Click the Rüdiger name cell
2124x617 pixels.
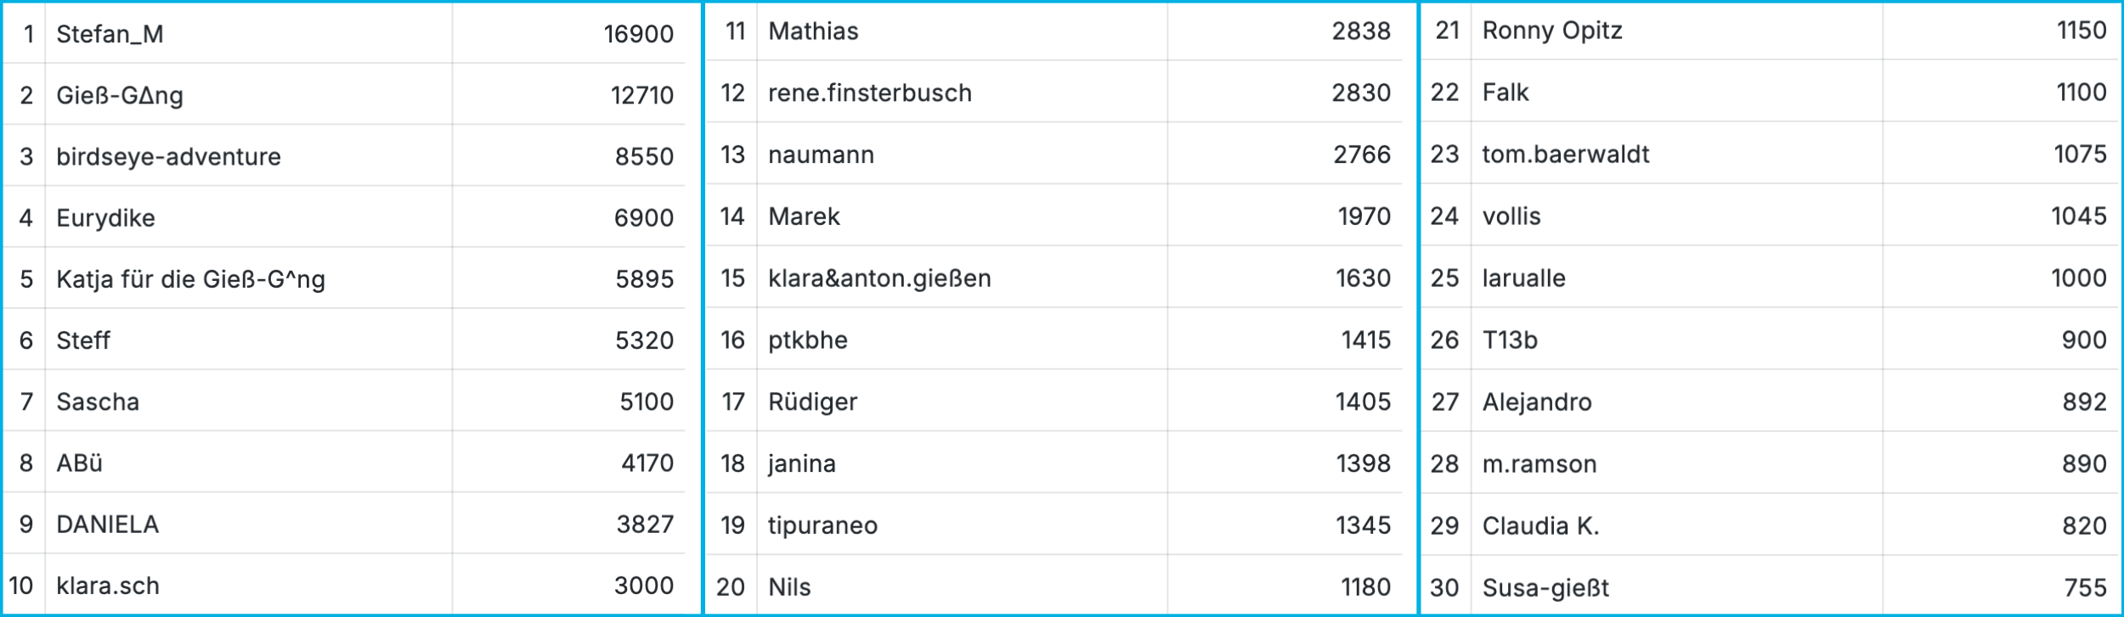(x=812, y=401)
